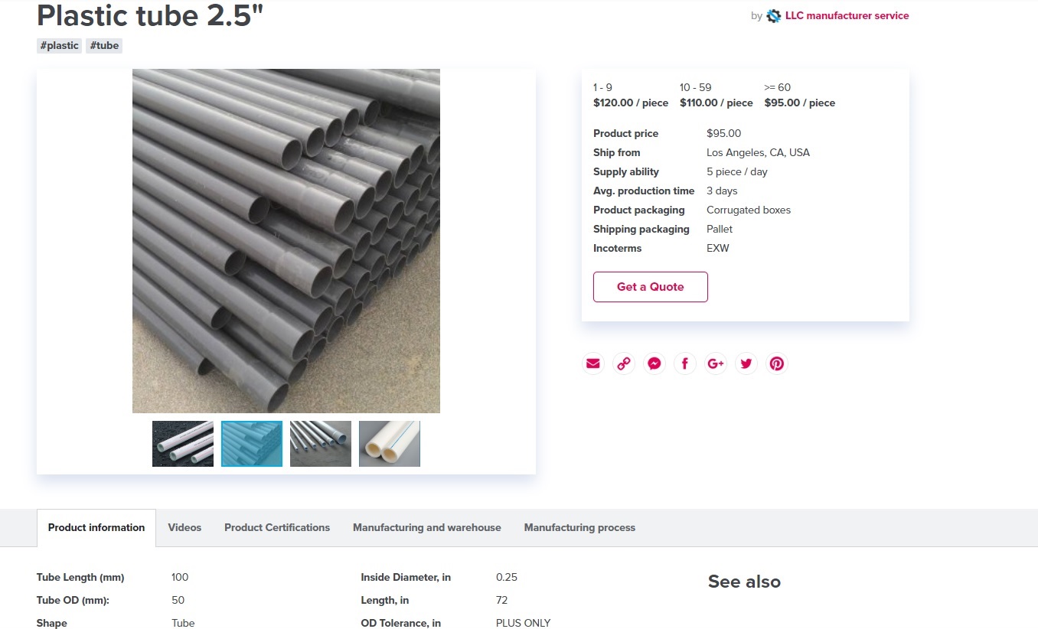Click the #tube tag

104,45
